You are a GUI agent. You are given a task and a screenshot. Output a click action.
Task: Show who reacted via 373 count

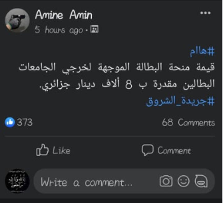[24, 122]
